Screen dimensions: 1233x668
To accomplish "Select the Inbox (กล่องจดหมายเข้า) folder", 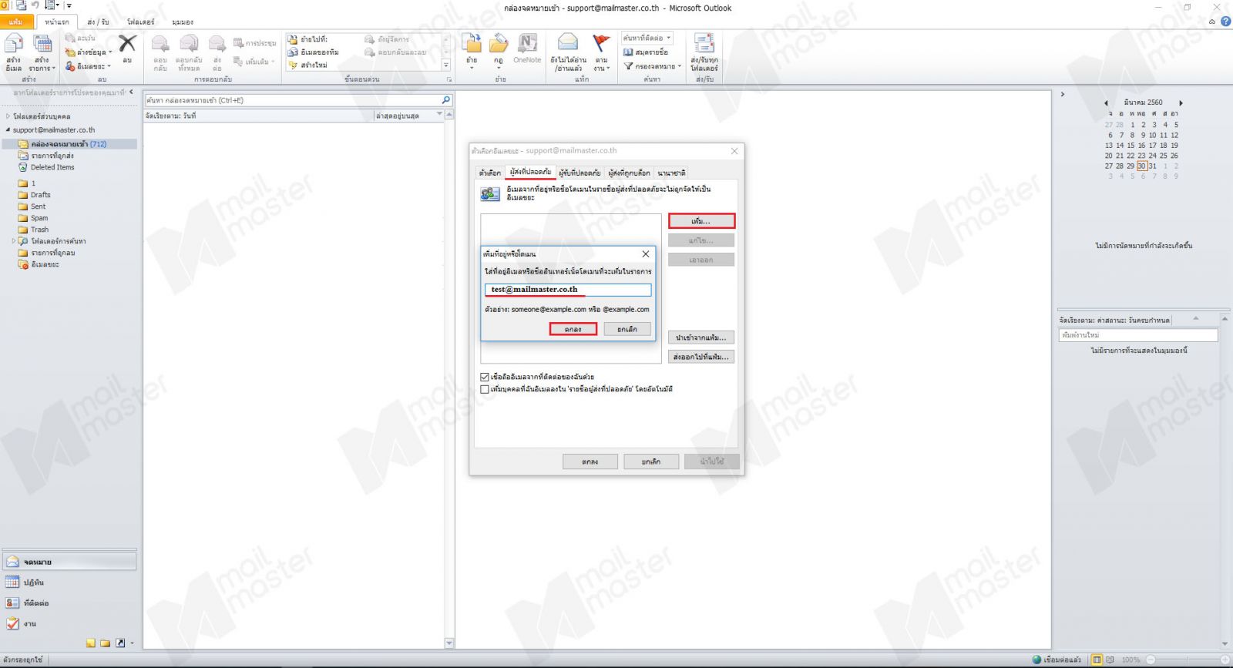I will (69, 144).
